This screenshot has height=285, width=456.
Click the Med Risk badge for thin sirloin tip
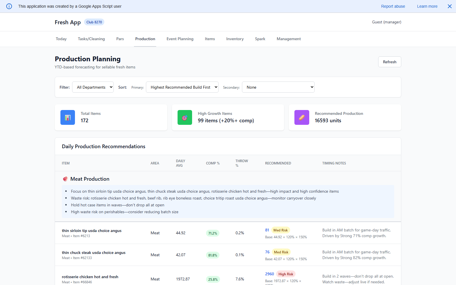[280, 230]
